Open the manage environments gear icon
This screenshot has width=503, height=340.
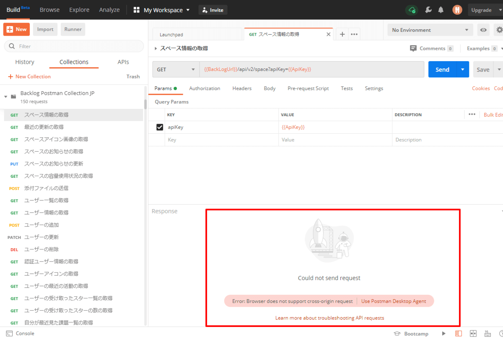pyautogui.click(x=499, y=30)
